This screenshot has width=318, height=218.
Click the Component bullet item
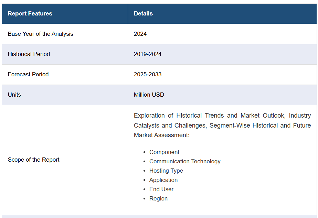(164, 152)
